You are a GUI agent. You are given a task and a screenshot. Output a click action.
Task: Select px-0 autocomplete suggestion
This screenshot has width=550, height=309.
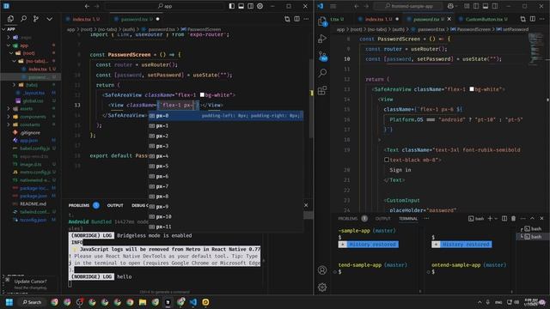(x=225, y=116)
